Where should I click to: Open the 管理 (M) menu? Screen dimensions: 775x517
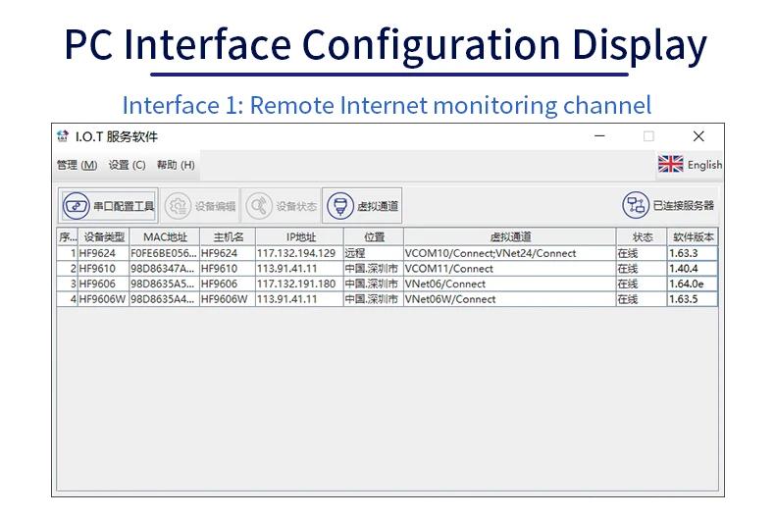coord(77,165)
